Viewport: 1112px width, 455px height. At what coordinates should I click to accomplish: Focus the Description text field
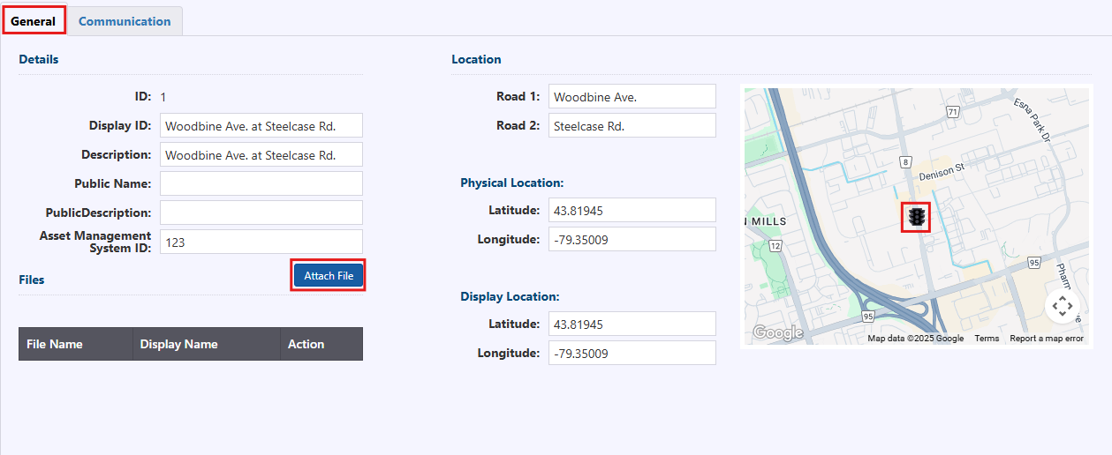[261, 155]
